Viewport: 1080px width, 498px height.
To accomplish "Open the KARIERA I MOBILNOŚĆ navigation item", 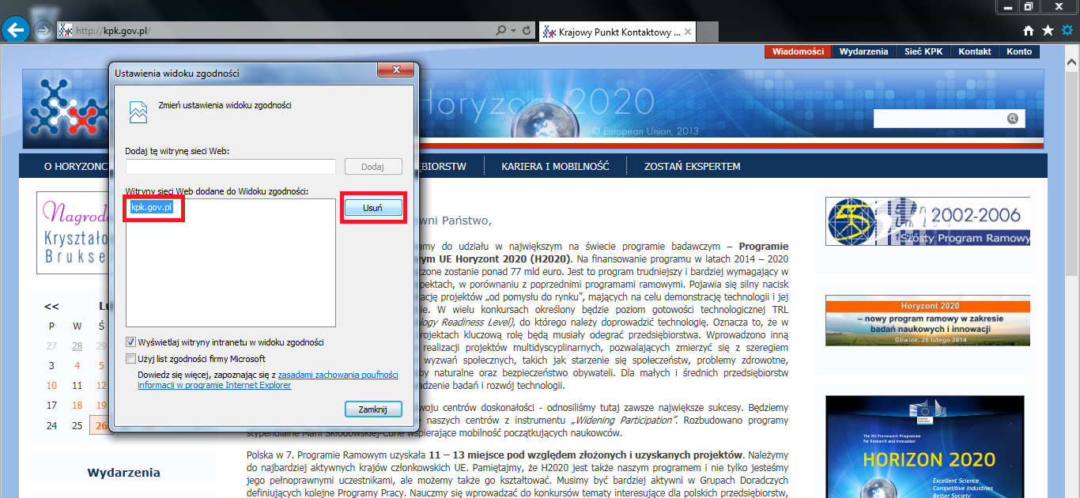I will [555, 167].
